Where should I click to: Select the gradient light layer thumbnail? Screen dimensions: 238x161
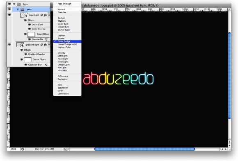pyautogui.click(x=20, y=45)
